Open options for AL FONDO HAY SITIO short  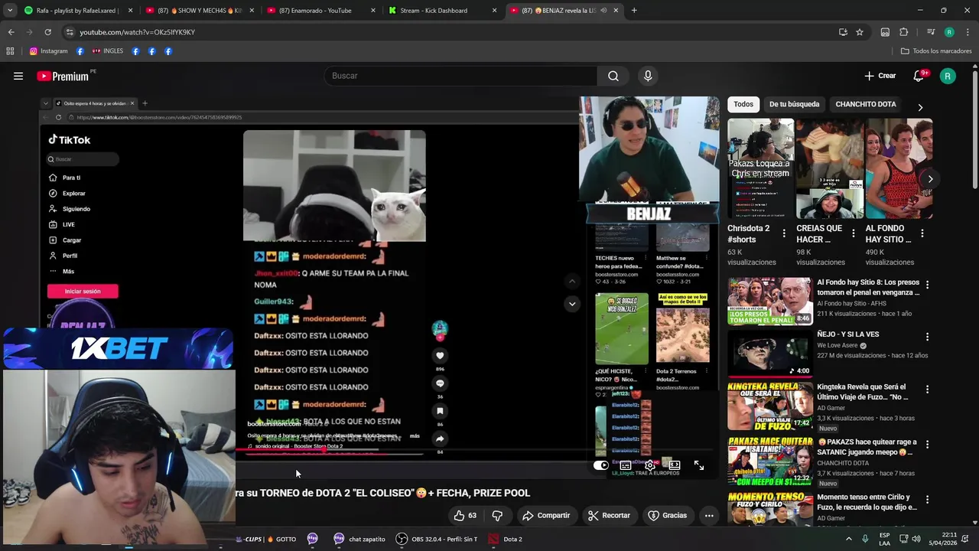pos(922,233)
